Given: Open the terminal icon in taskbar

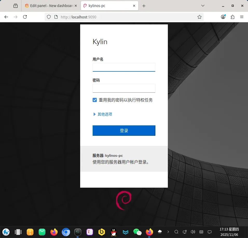Looking at the screenshot, I should pyautogui.click(x=78, y=232).
